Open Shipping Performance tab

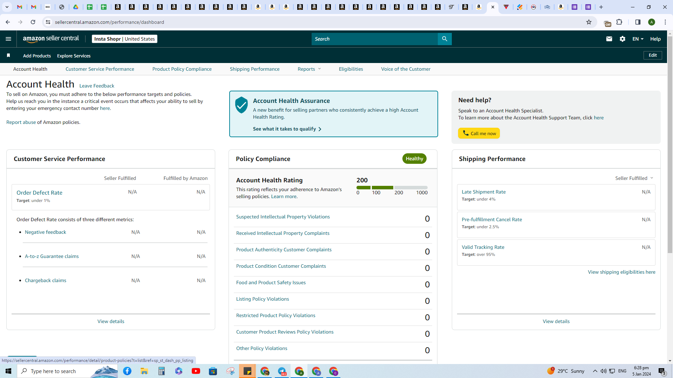coord(255,69)
